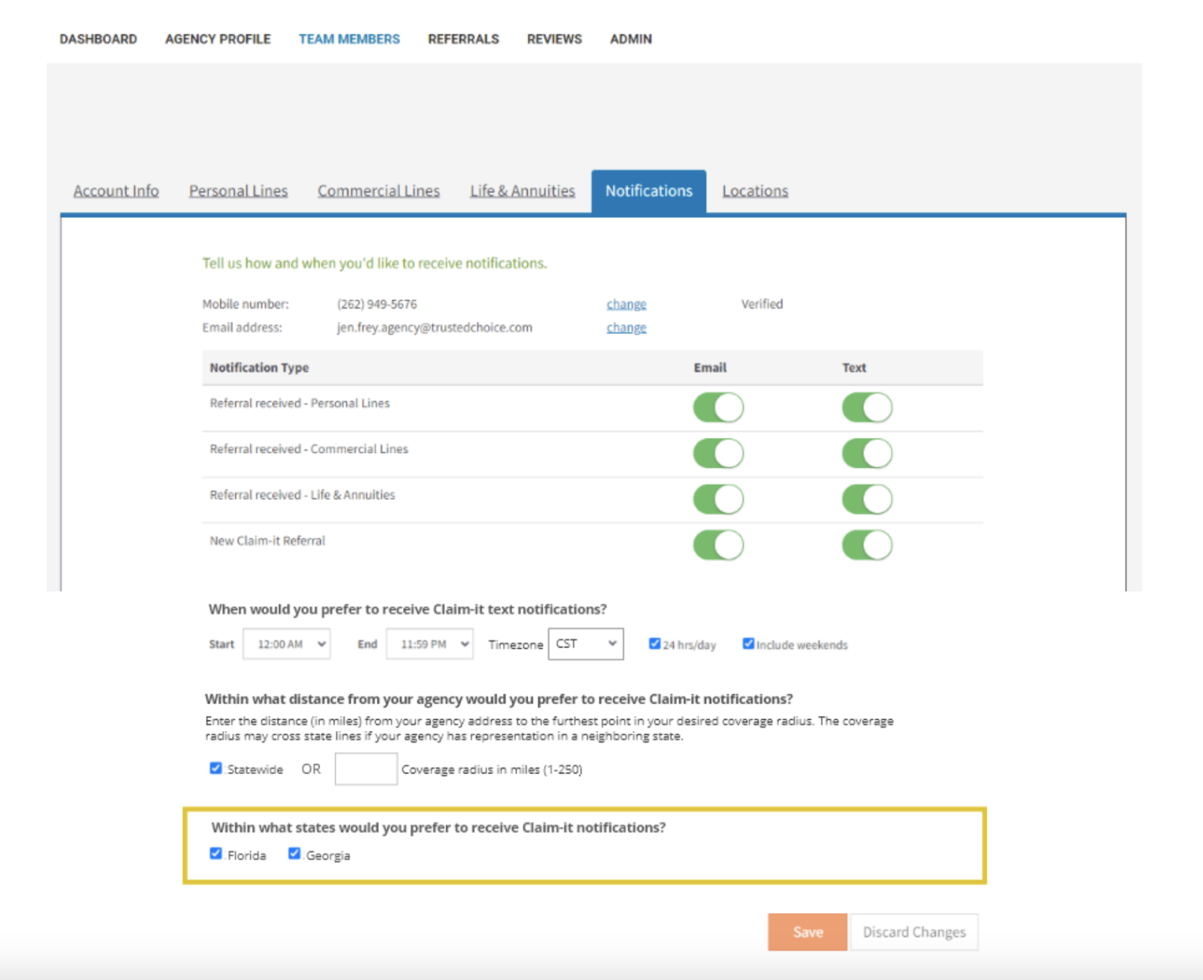Open the Referrals section in the top menu

click(x=463, y=39)
